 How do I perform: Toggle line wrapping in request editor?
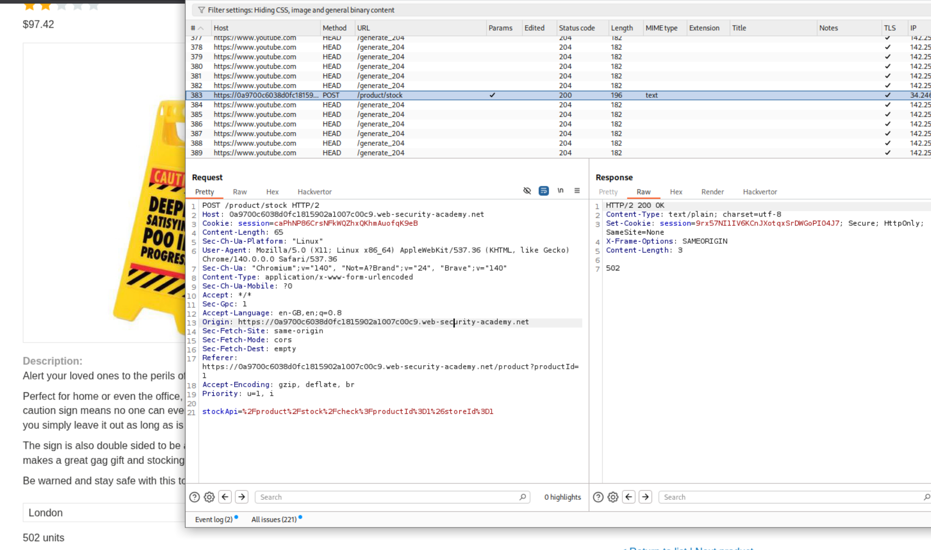pyautogui.click(x=543, y=191)
